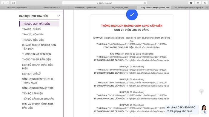Open the downloads icon in Safari toolbar

191,3
